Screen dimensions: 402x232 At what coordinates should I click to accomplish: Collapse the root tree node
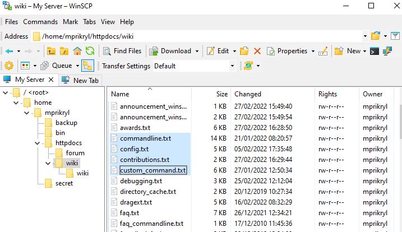(6, 93)
